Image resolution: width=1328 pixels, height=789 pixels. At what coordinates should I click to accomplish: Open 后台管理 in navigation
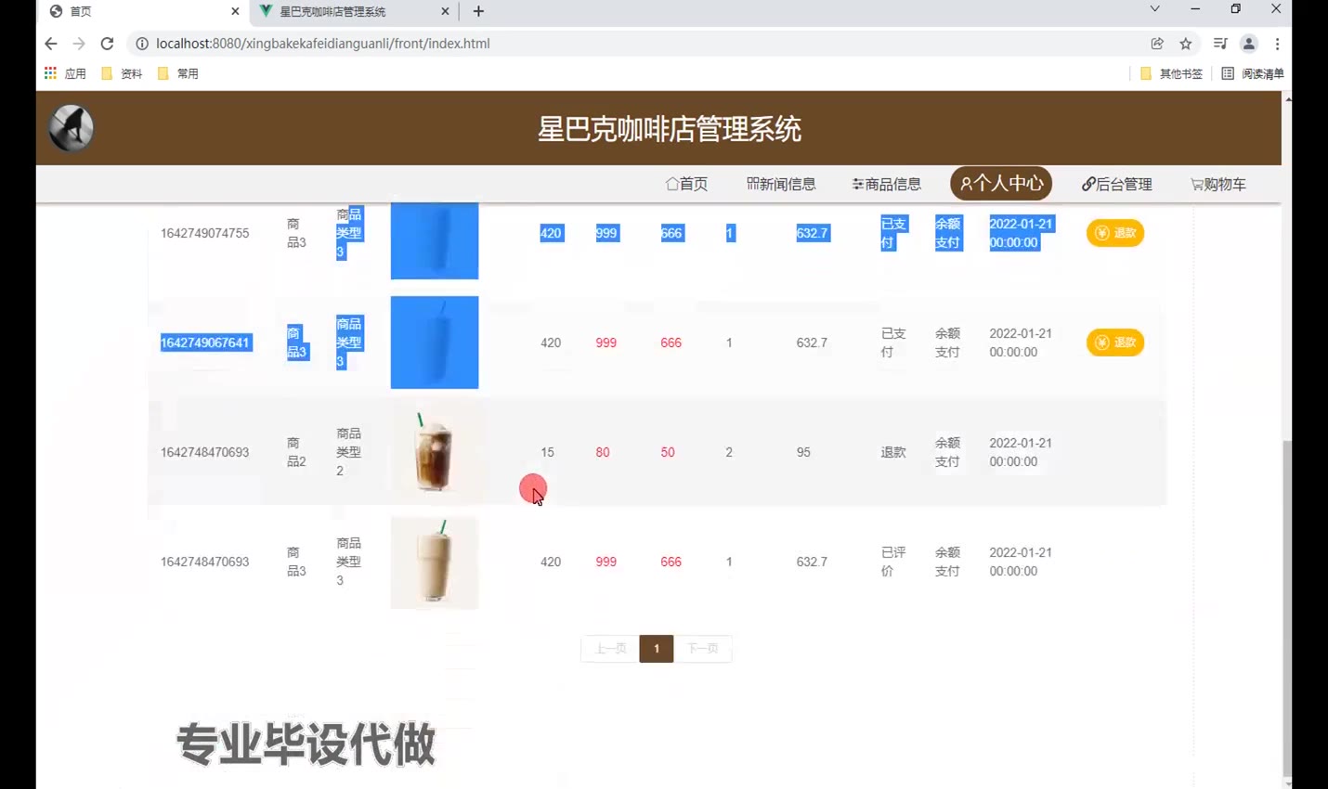click(1117, 184)
